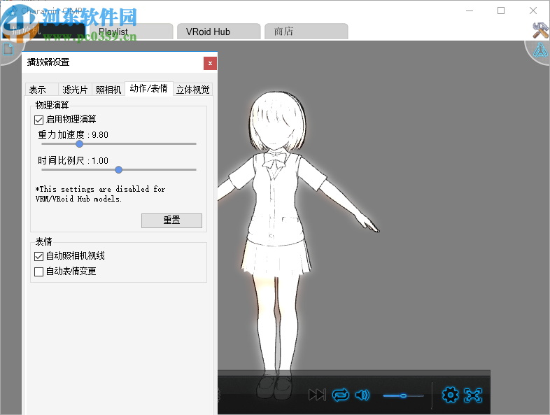Switch to the 滤光片 tab
This screenshot has height=415, width=550.
tap(75, 90)
